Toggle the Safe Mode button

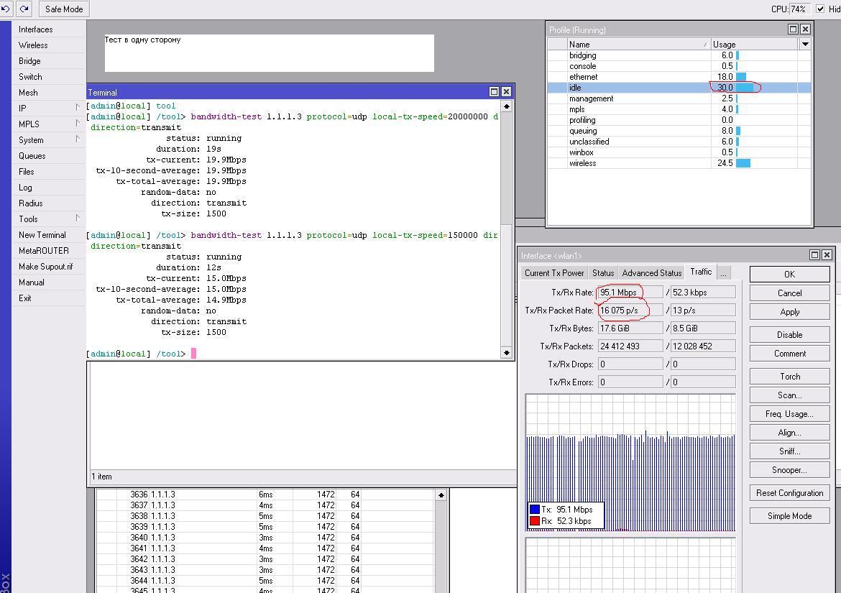pyautogui.click(x=63, y=9)
